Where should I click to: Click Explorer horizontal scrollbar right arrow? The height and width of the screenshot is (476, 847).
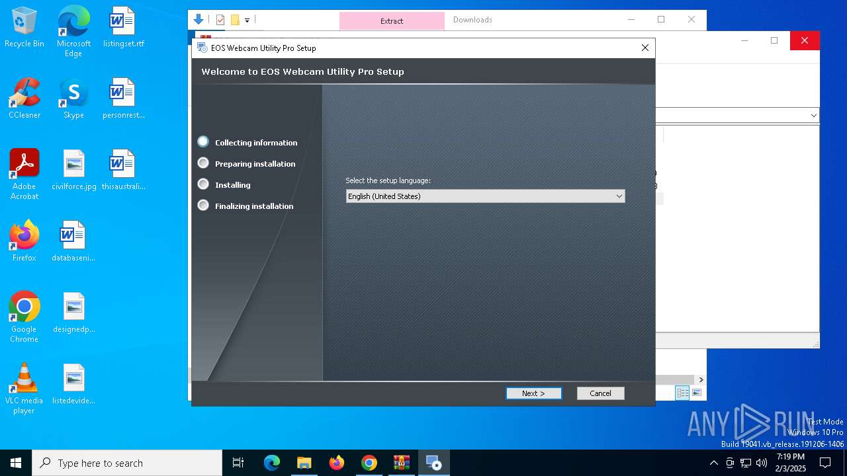pos(701,379)
